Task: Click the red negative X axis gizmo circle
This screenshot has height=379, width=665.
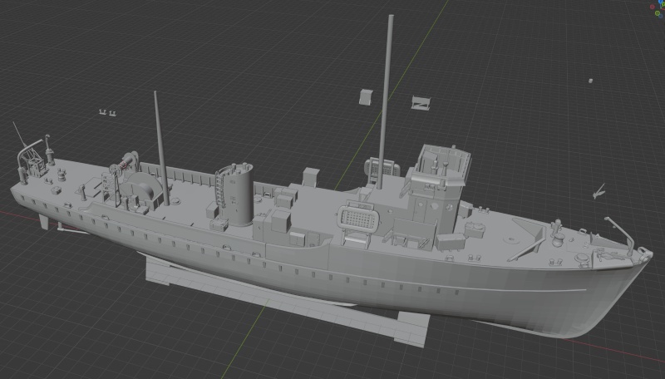Action: point(653,7)
